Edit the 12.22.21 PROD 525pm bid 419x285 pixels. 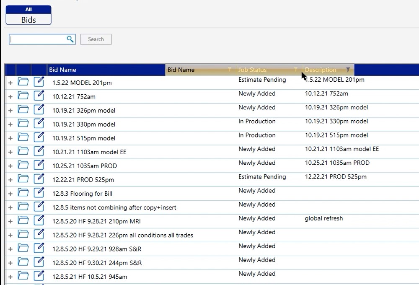point(39,179)
